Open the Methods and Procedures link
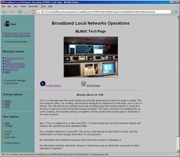The image size is (180, 157). (18, 33)
